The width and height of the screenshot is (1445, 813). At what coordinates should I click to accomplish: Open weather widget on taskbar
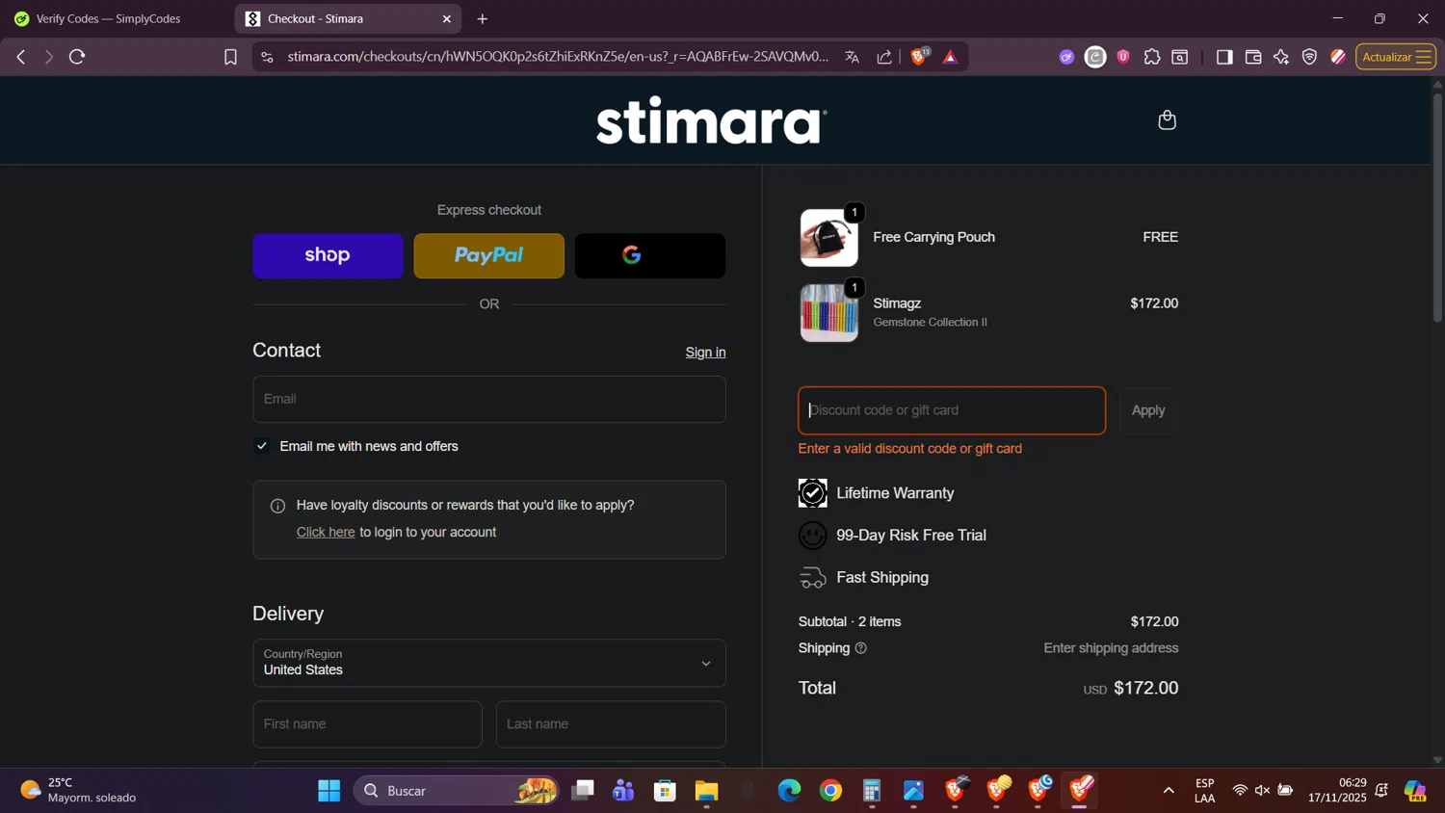pos(79,791)
